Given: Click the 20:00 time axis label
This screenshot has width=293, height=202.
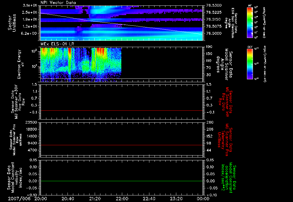Looking at the screenshot, I should pos(41,198).
